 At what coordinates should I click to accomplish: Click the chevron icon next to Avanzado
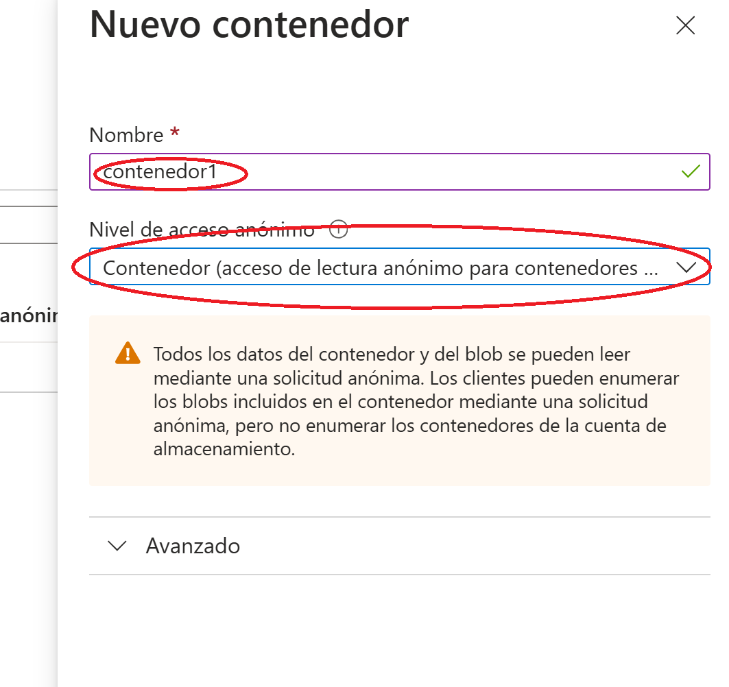[x=117, y=546]
